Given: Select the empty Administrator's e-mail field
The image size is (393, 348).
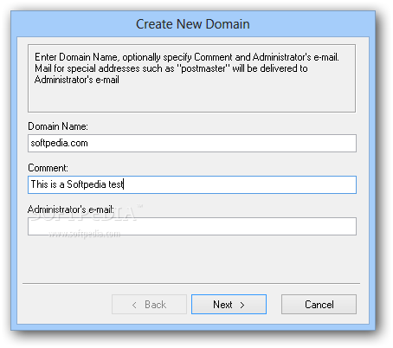Looking at the screenshot, I should [x=192, y=227].
